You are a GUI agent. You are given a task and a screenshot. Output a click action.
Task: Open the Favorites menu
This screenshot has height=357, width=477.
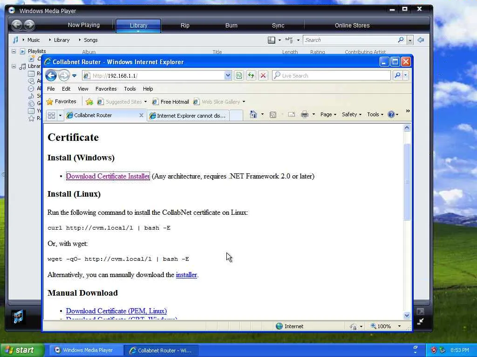pos(106,89)
